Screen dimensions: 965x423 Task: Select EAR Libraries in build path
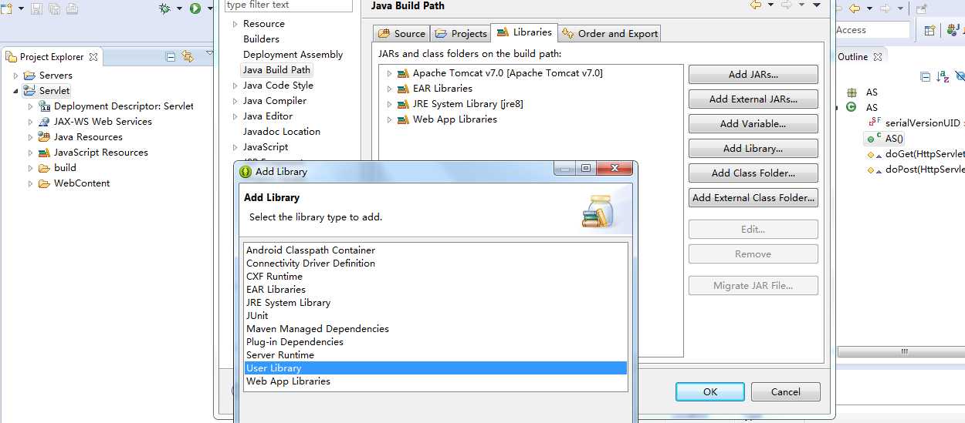[442, 89]
